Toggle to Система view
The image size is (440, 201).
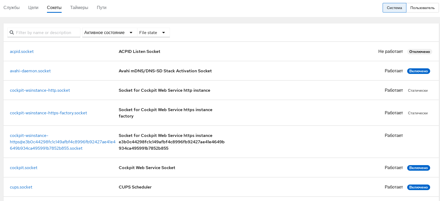394,8
